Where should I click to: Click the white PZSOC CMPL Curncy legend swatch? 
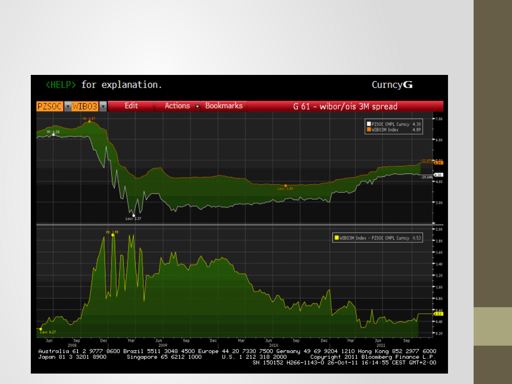pos(369,124)
